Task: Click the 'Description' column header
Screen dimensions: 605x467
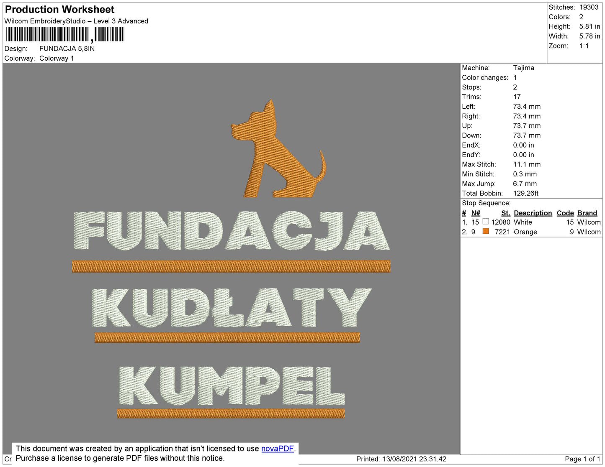Action: 533,213
